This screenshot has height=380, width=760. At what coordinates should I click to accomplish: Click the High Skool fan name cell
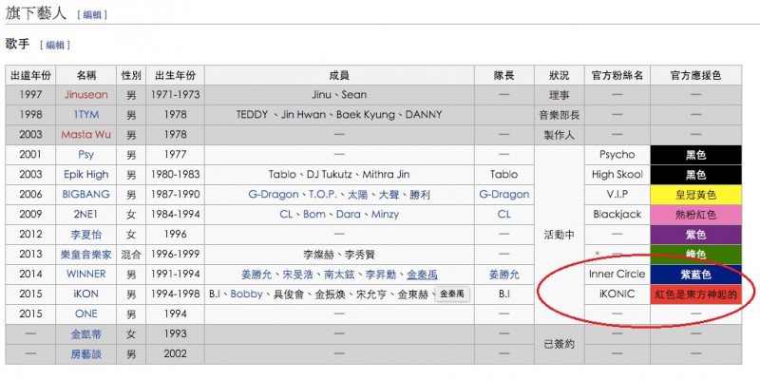tap(617, 175)
